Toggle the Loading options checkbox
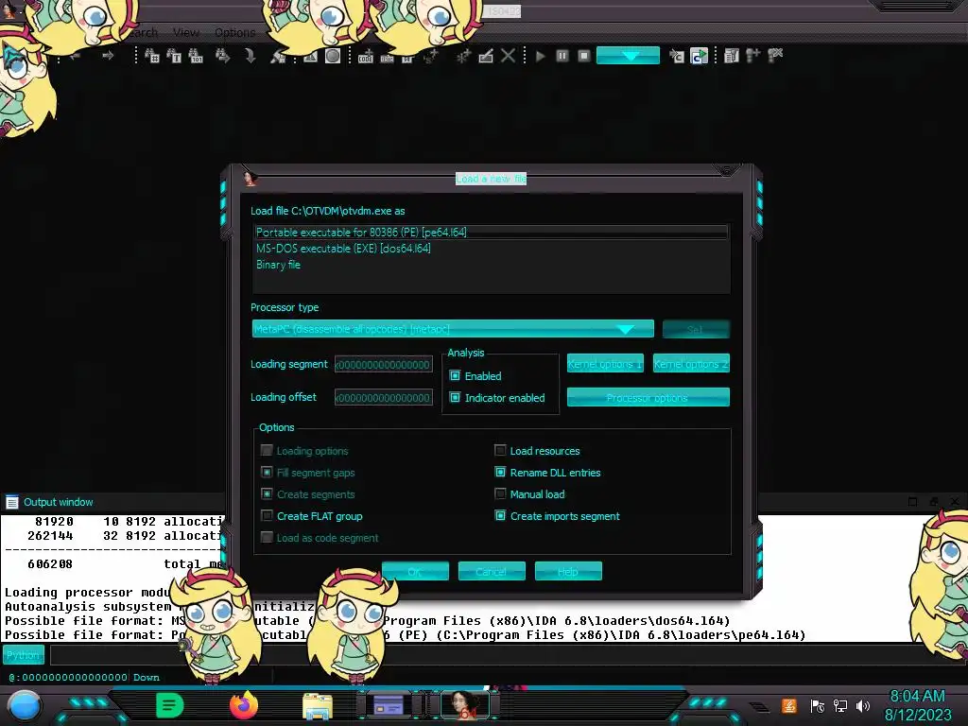Screen dimensions: 968x726 tap(267, 451)
